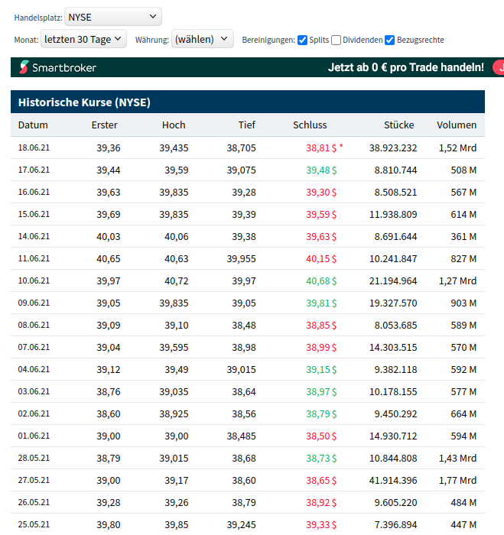The height and width of the screenshot is (535, 504).
Task: Click 'Jetzt ab 0 € pro Trade handeln!' banner link
Action: (x=406, y=67)
